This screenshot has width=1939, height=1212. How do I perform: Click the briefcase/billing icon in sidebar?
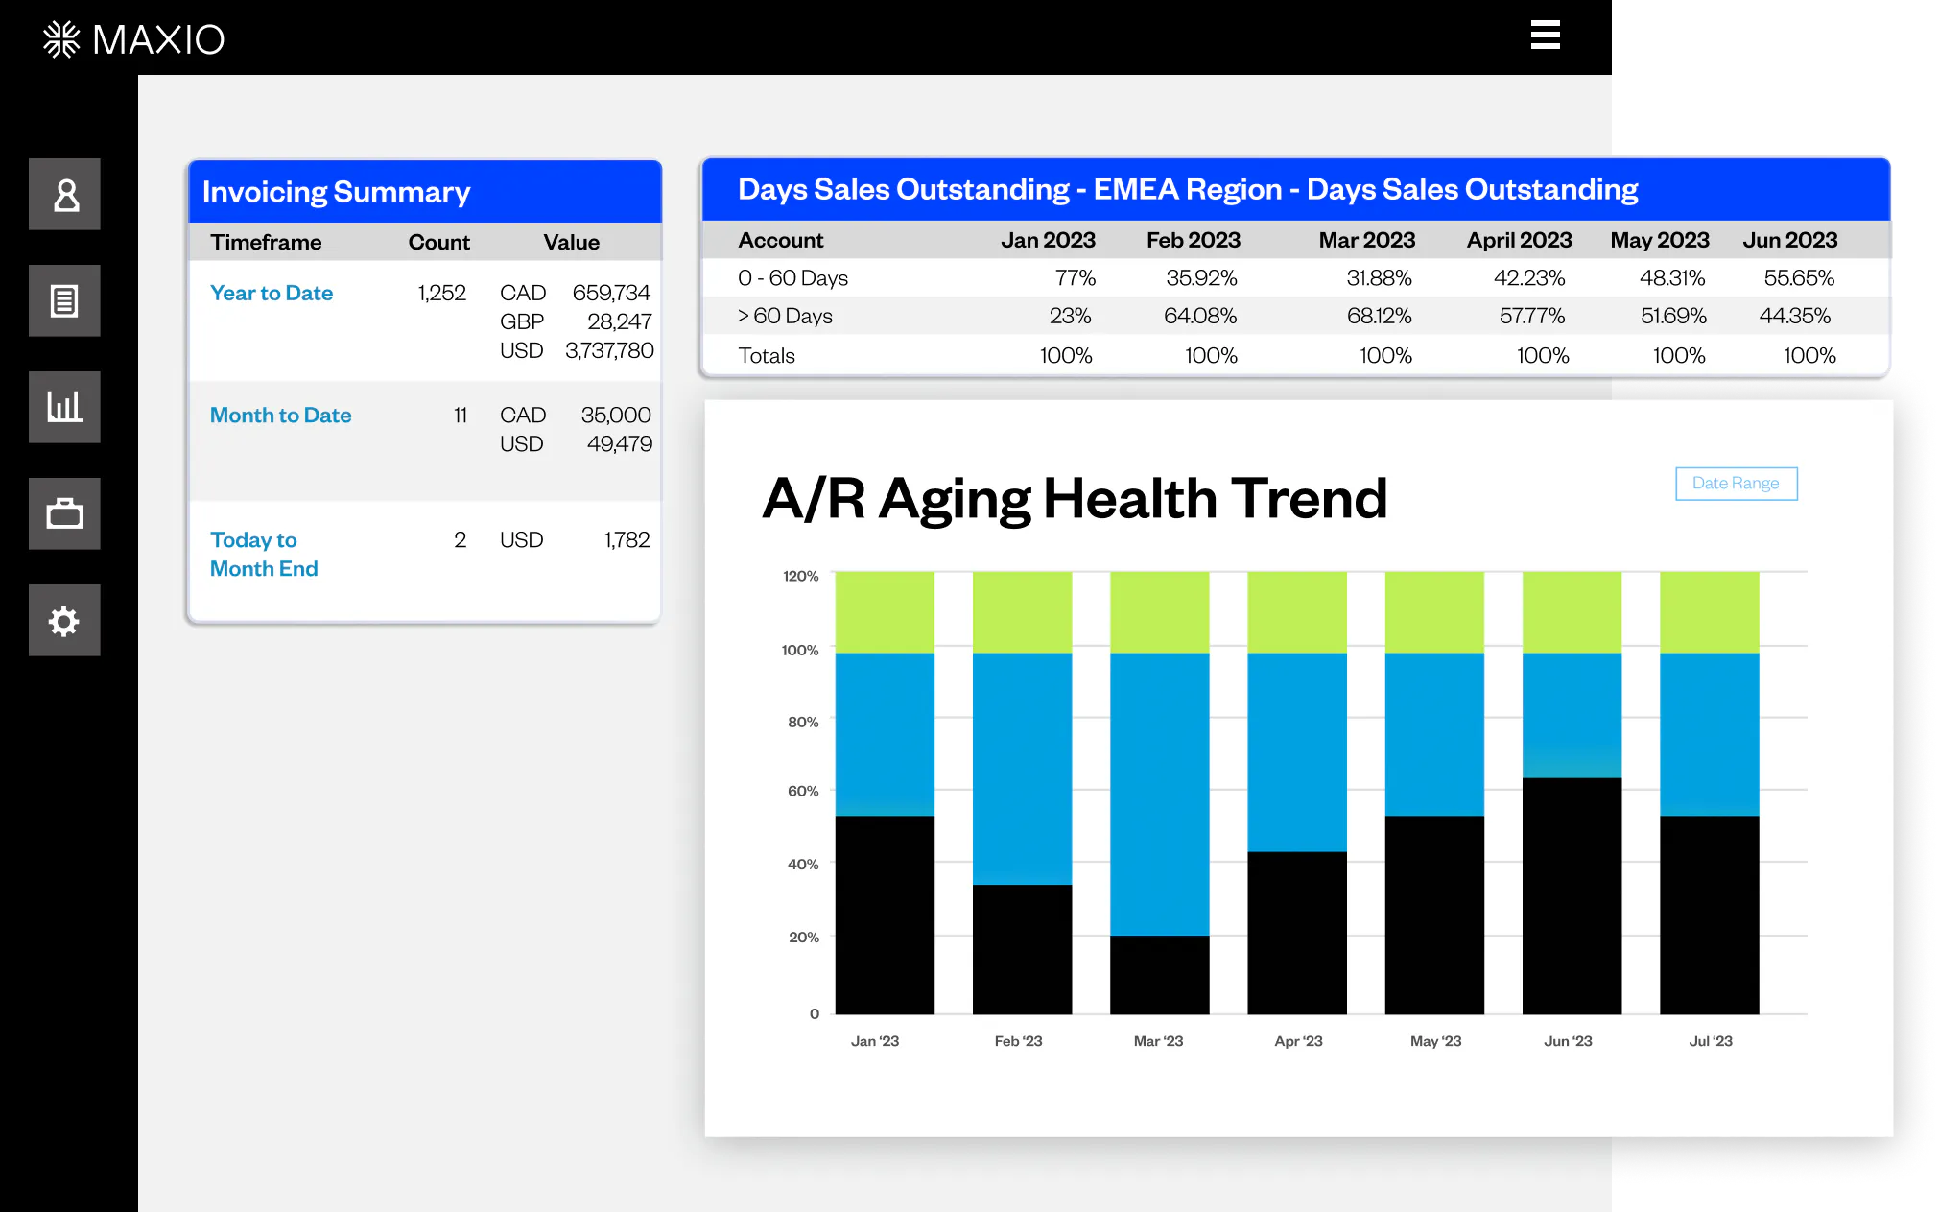pos(67,513)
